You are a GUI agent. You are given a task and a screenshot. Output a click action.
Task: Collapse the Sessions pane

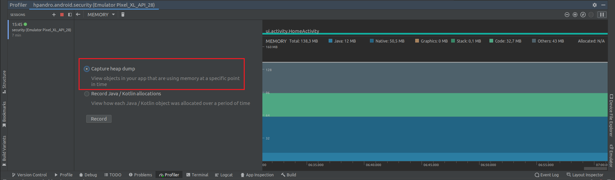pyautogui.click(x=70, y=15)
